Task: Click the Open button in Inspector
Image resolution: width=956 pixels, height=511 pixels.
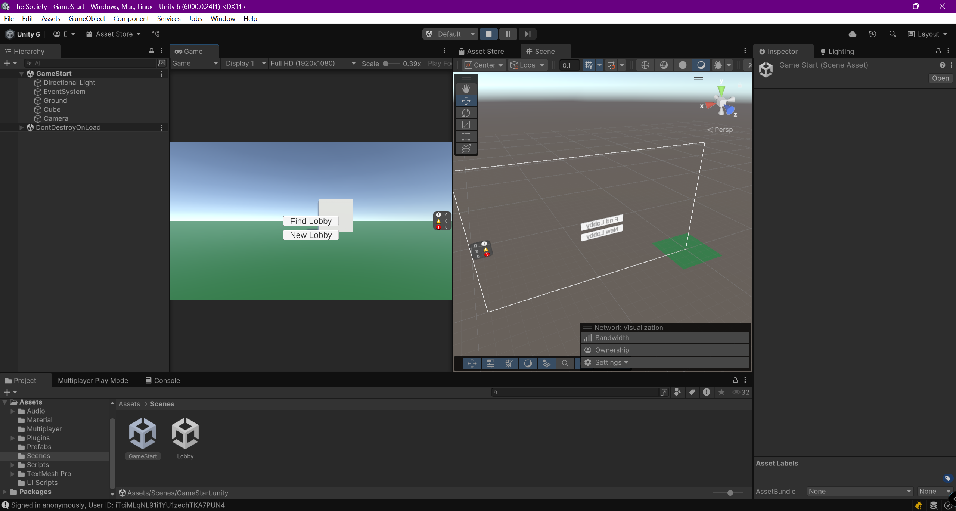Action: point(940,78)
